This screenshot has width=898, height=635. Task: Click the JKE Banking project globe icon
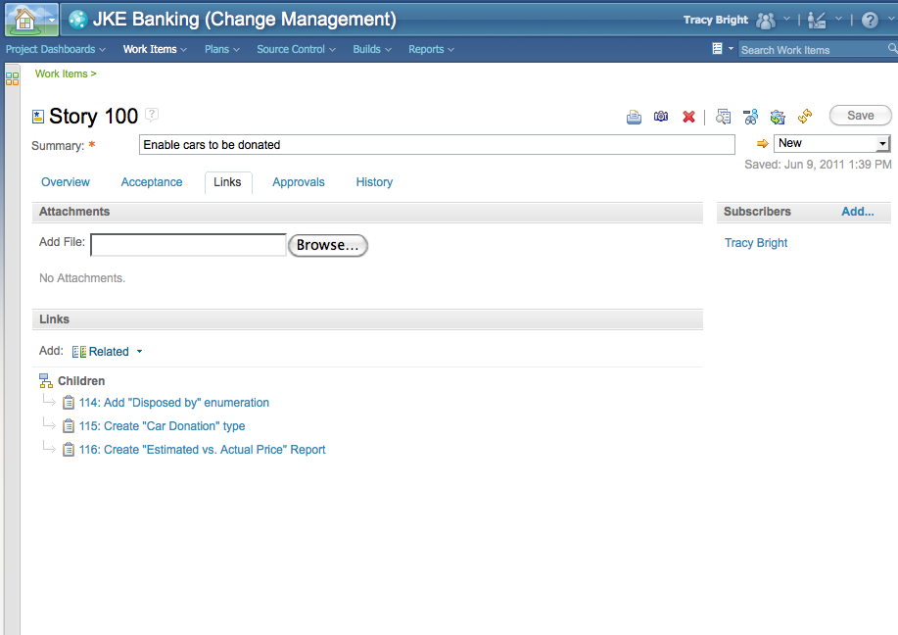point(78,20)
